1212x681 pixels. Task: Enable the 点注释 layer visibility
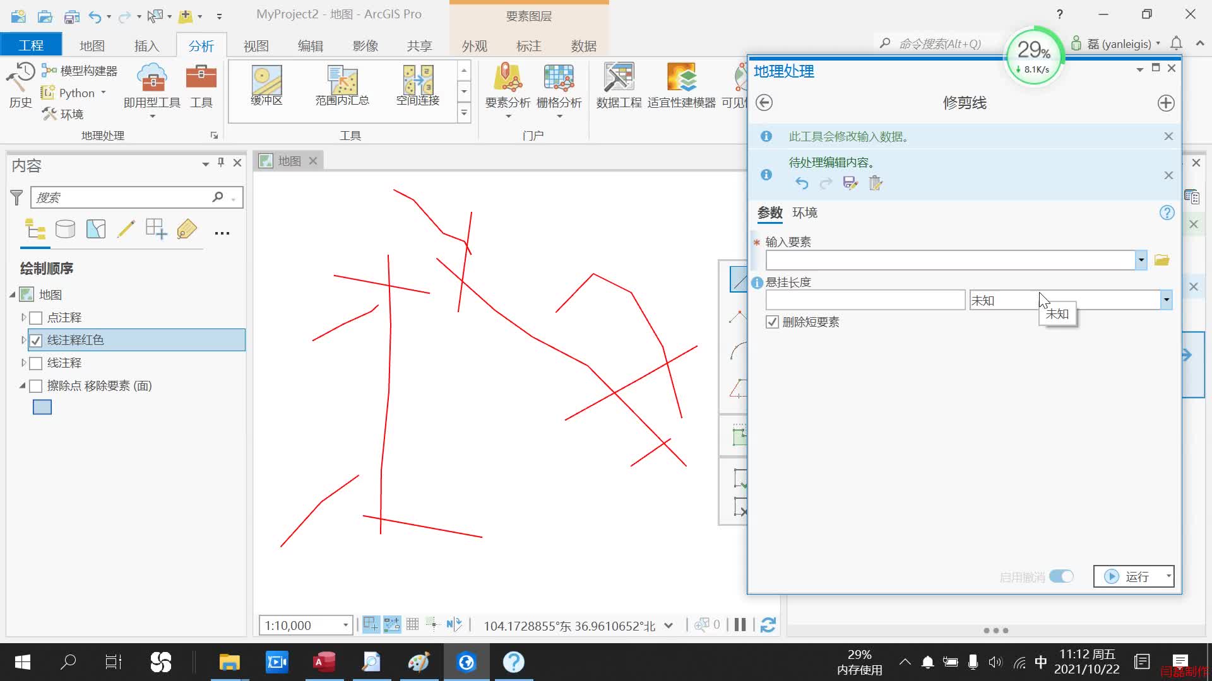(36, 318)
